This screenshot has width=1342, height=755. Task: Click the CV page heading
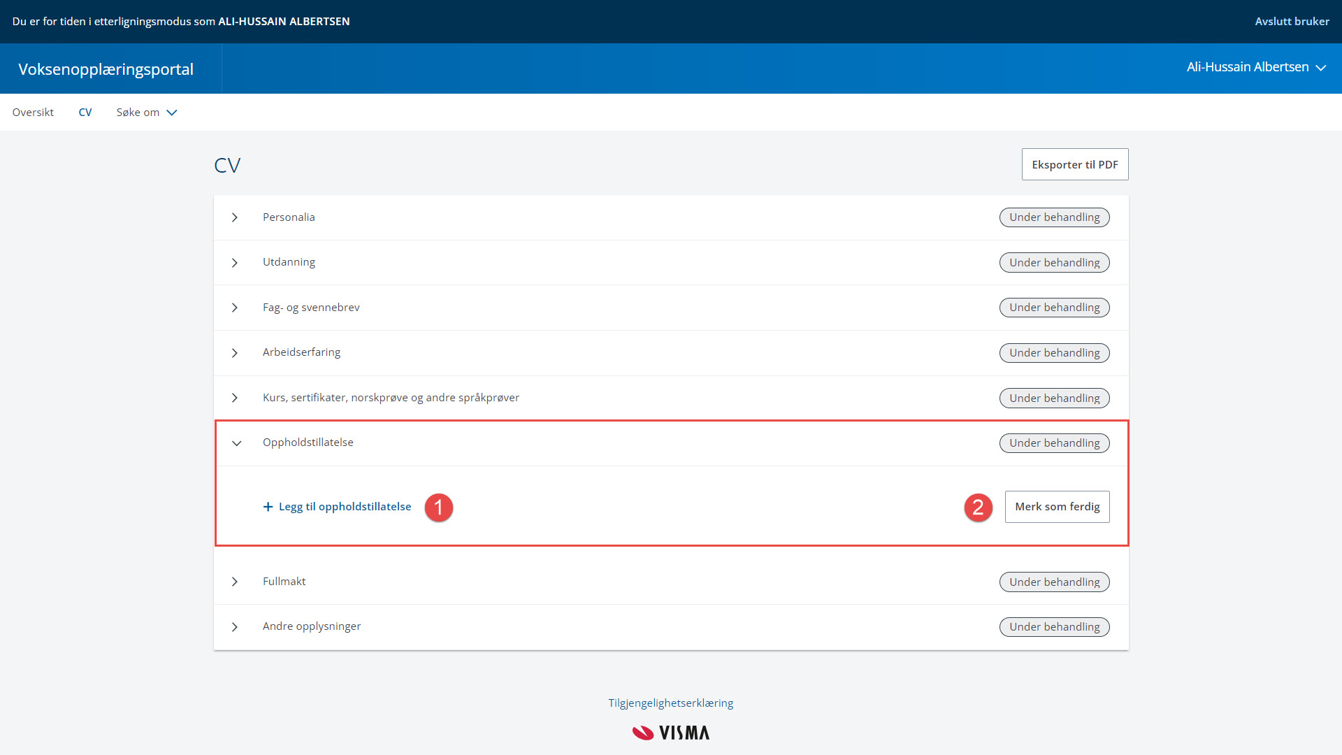pos(227,166)
